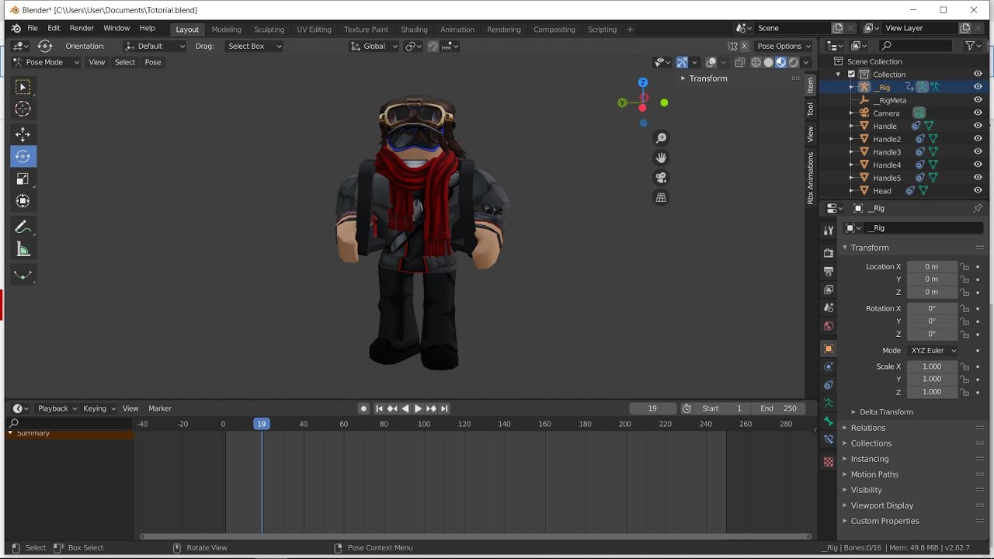The width and height of the screenshot is (994, 559).
Task: Open the Pose Mode dropdown
Action: point(47,62)
